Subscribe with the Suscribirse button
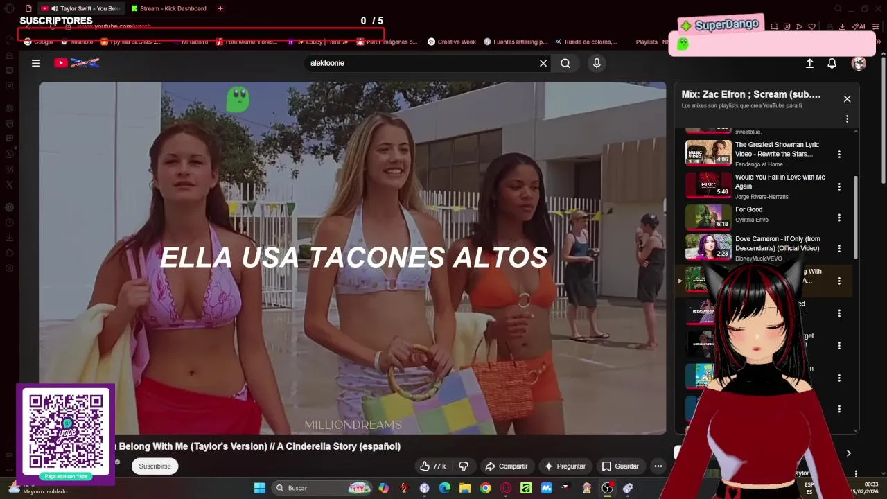This screenshot has height=499, width=887. coord(155,466)
